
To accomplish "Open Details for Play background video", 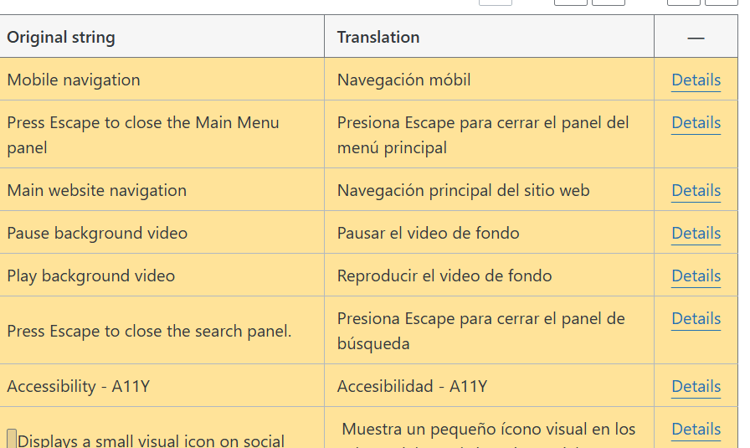I will (x=696, y=275).
